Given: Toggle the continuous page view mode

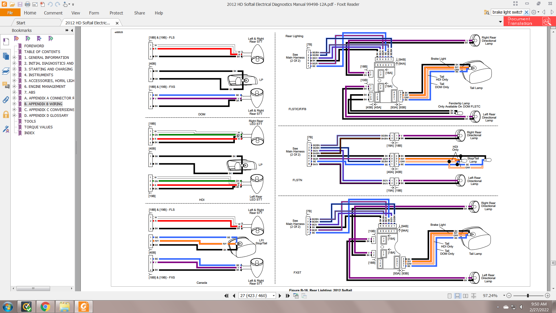Looking at the screenshot, I should (457, 296).
